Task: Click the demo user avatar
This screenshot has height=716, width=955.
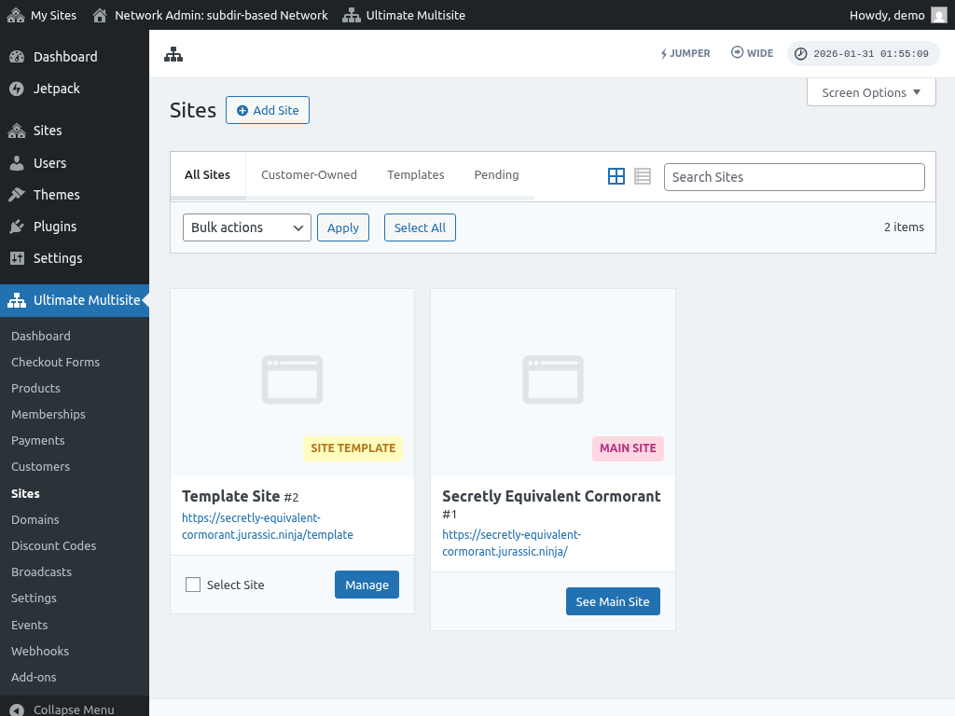Action: point(939,15)
